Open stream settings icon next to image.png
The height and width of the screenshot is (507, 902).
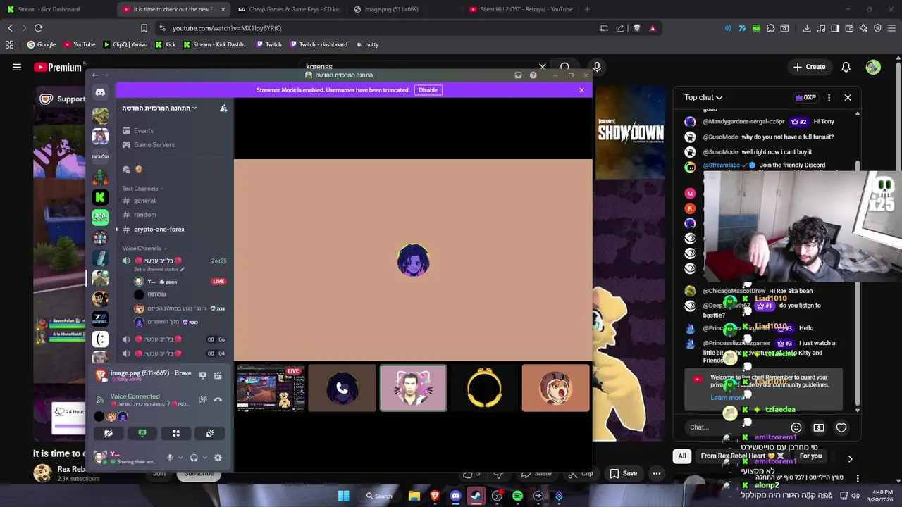tap(218, 375)
